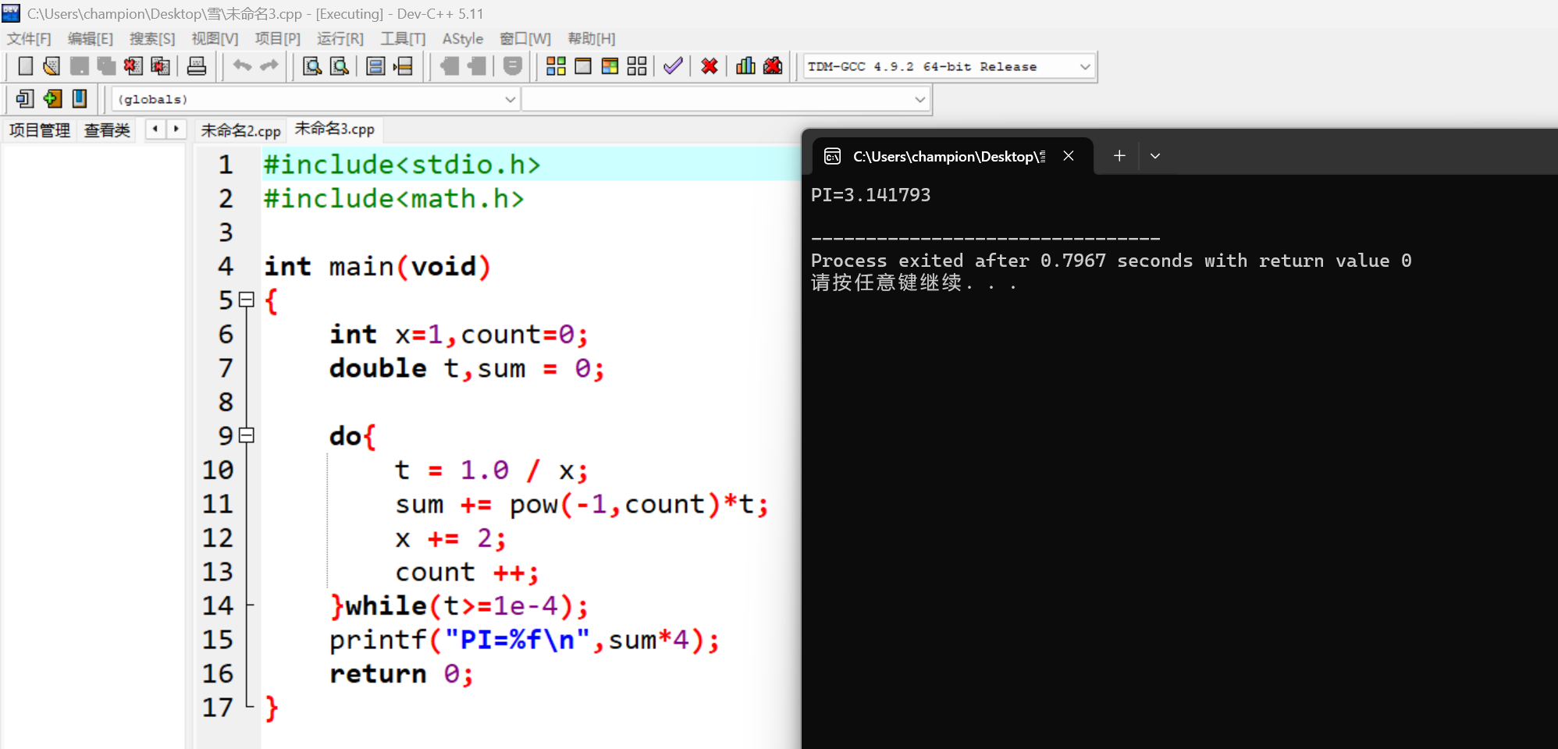The height and width of the screenshot is (749, 1558).
Task: Click the blue Goto Bookmark icon
Action: [x=80, y=99]
